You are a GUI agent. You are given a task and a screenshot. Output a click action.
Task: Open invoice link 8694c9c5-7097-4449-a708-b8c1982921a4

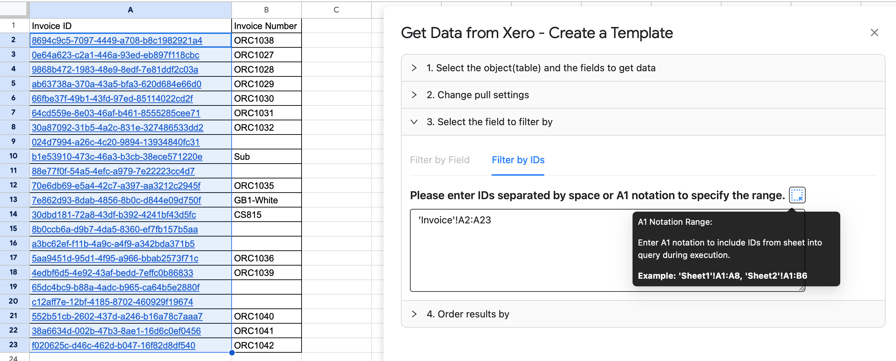(117, 40)
